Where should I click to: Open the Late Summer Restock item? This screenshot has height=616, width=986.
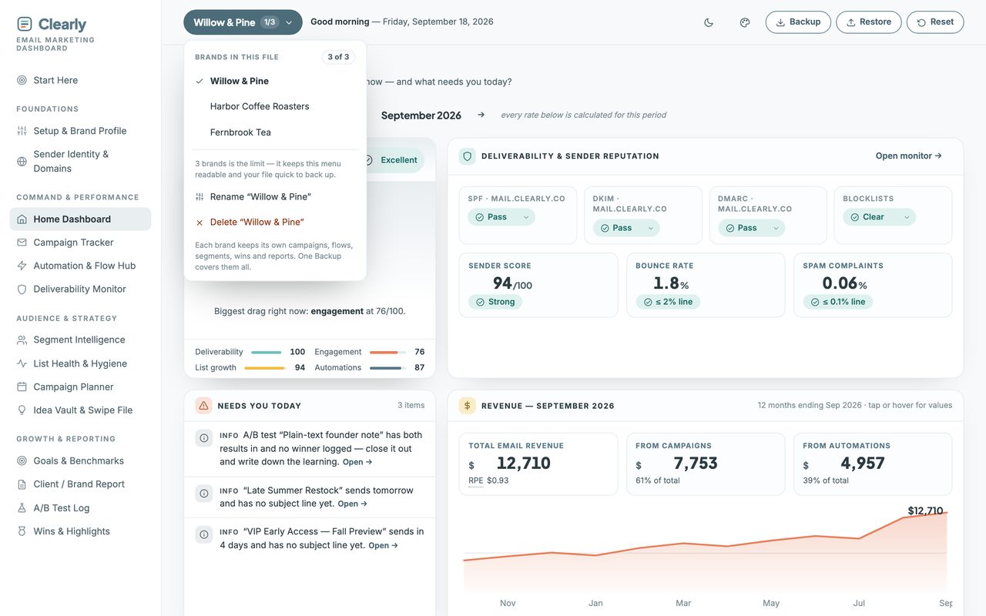(353, 504)
